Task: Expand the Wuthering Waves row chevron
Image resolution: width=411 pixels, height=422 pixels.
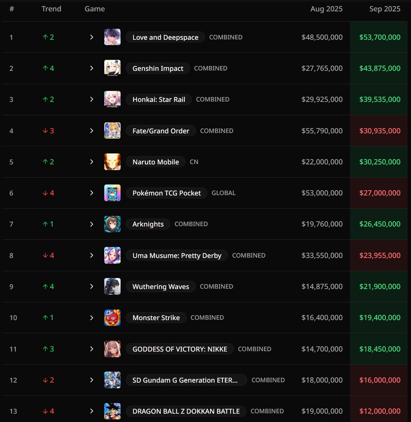Action: pos(92,286)
